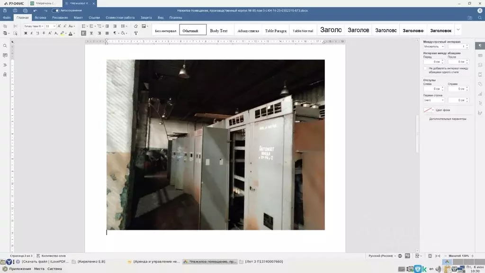Increase font size with the larger A icon
The width and height of the screenshot is (485, 273).
[59, 27]
